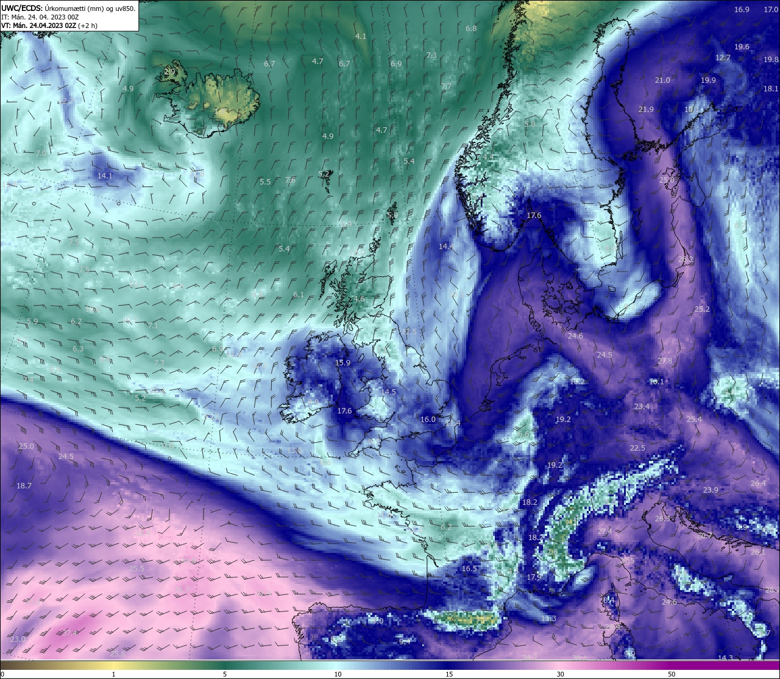The width and height of the screenshot is (780, 679).
Task: Click the 6.1 value west of Scotland
Action: (299, 295)
